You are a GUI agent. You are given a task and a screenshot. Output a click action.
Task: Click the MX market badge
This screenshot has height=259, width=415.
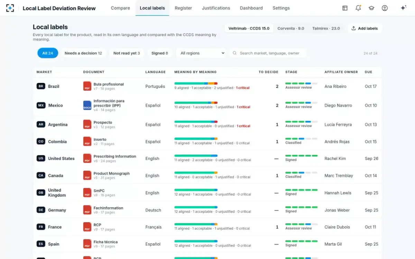coord(41,105)
